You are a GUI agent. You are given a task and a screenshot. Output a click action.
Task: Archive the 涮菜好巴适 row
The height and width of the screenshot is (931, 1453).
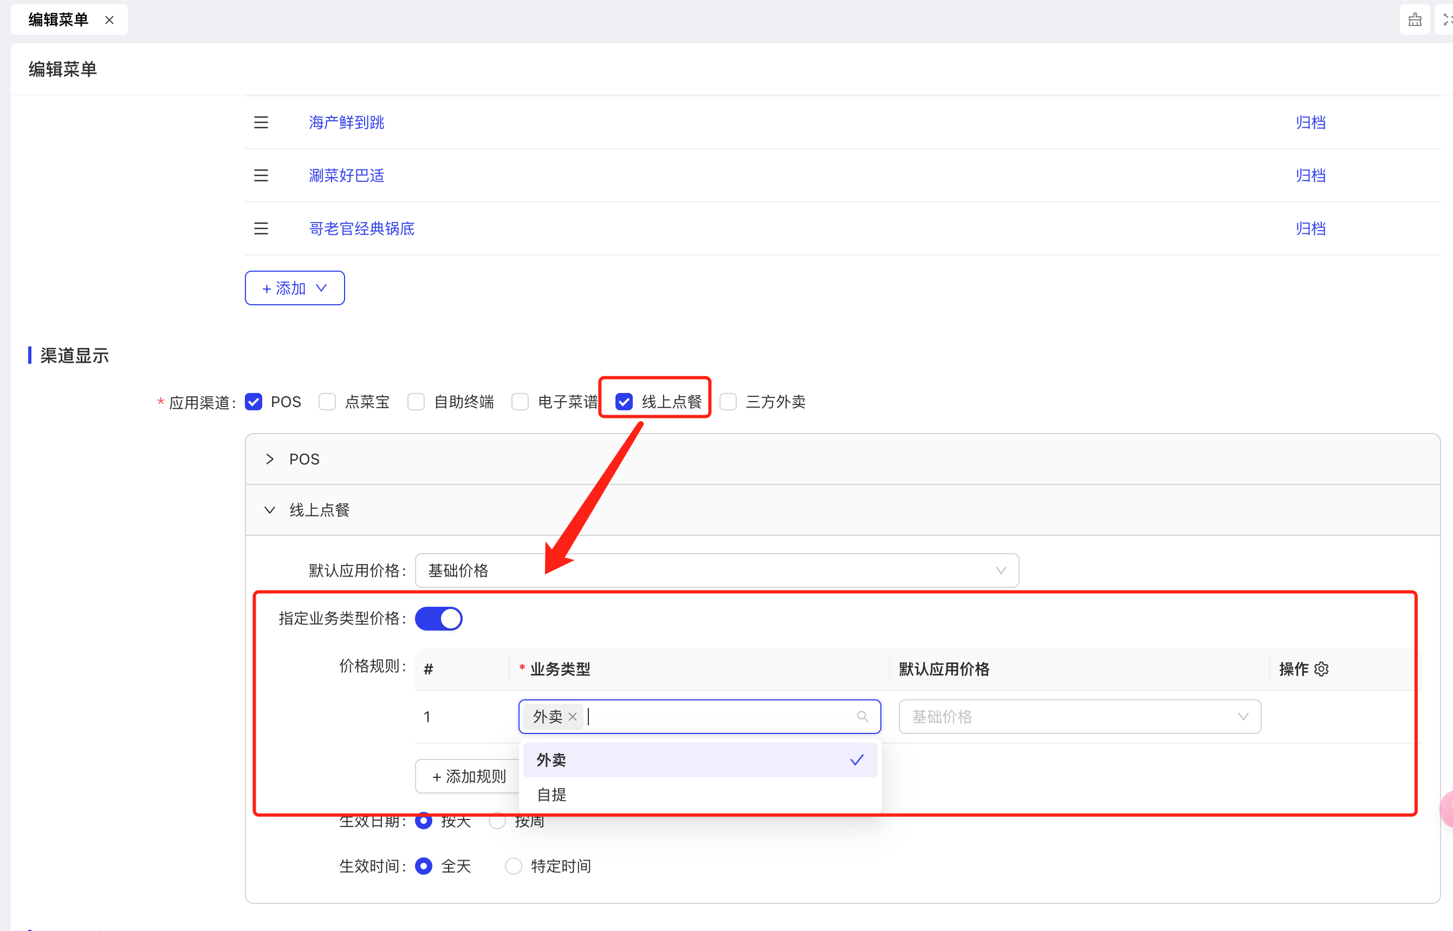tap(1310, 176)
